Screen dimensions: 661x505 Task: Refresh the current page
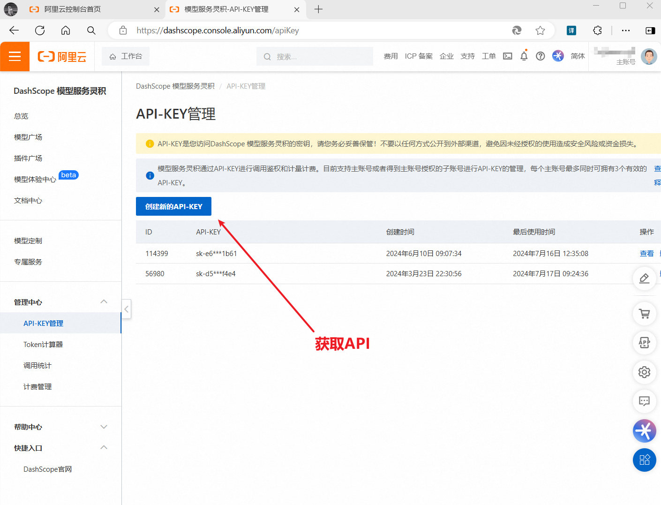click(x=40, y=30)
